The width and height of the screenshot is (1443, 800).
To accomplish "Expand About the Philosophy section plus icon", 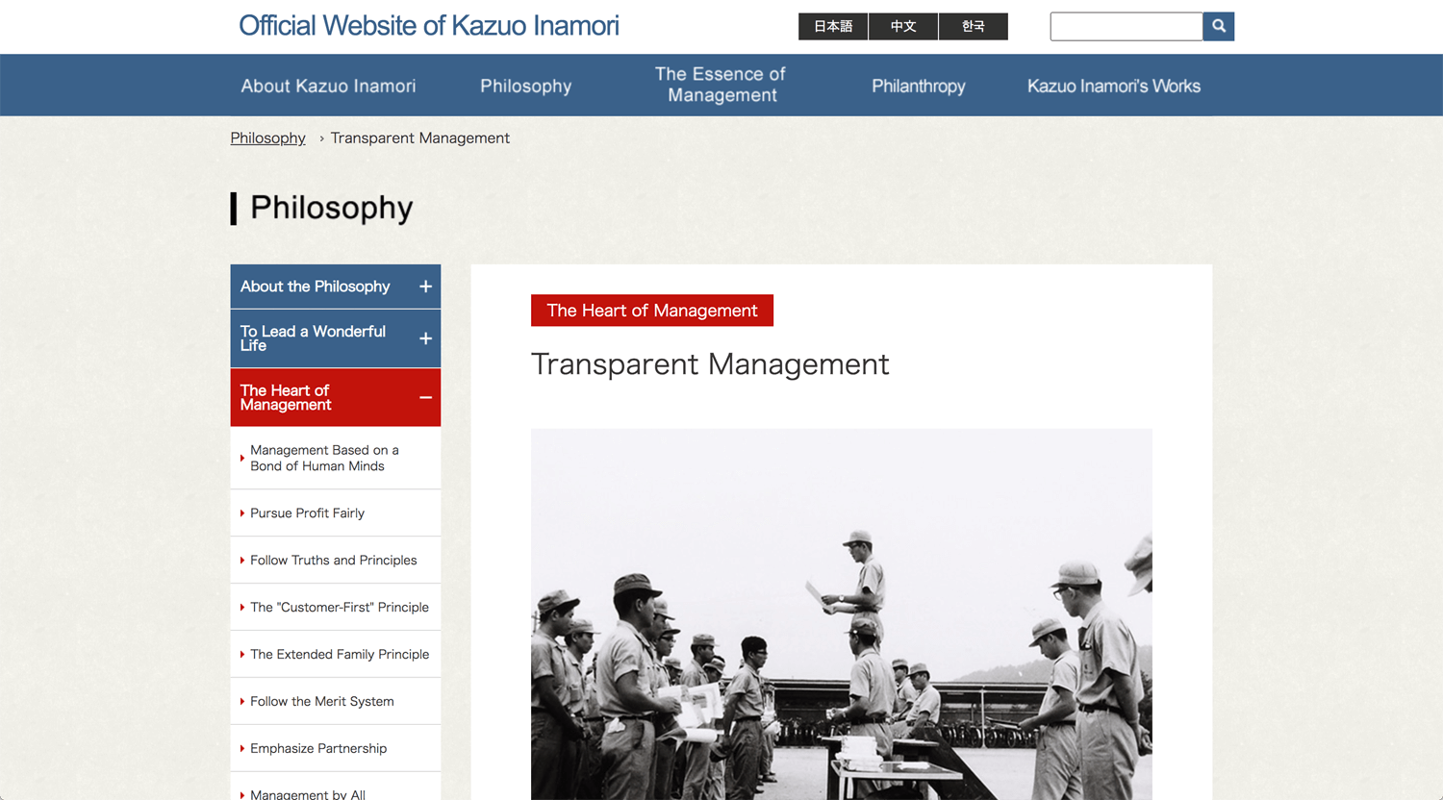I will (x=425, y=287).
